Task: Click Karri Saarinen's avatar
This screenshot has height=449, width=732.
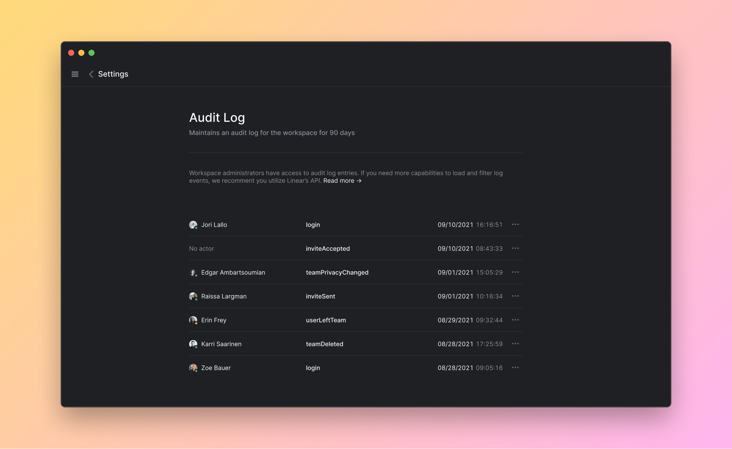Action: pos(193,344)
